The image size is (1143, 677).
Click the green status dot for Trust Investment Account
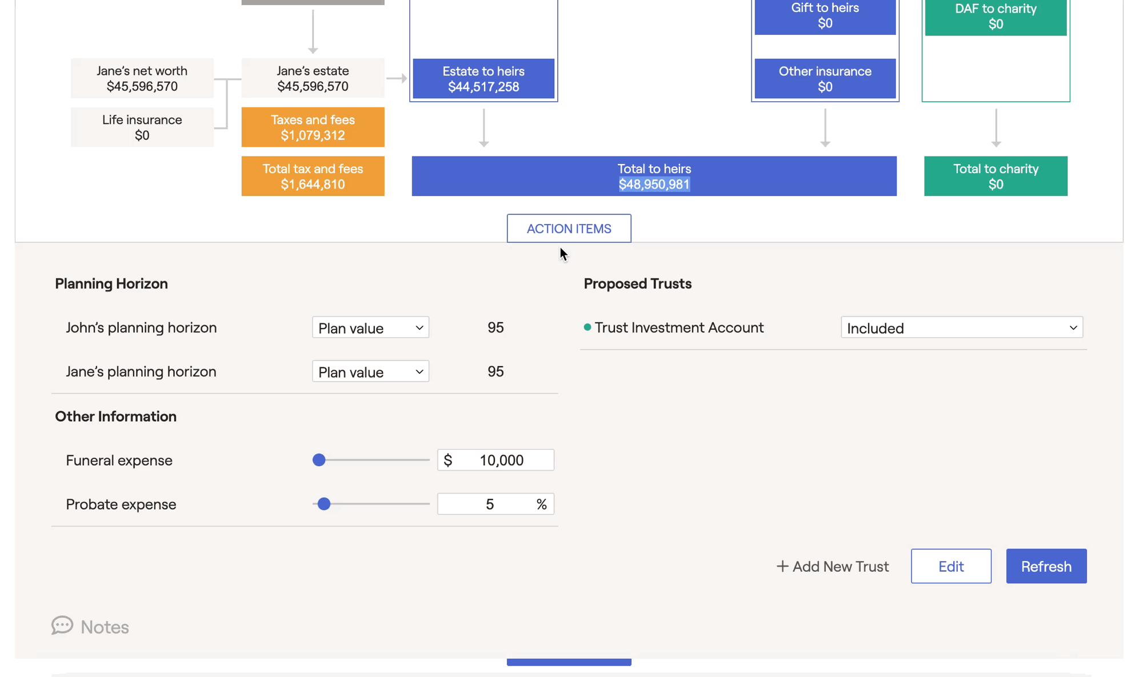click(x=586, y=327)
